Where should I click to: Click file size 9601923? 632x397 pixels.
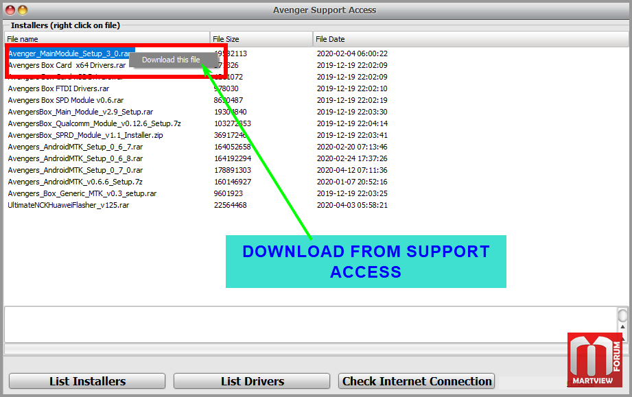click(x=228, y=193)
